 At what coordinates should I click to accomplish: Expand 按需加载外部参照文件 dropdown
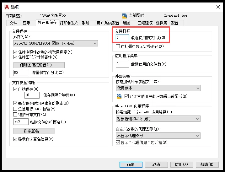[x=158, y=88]
